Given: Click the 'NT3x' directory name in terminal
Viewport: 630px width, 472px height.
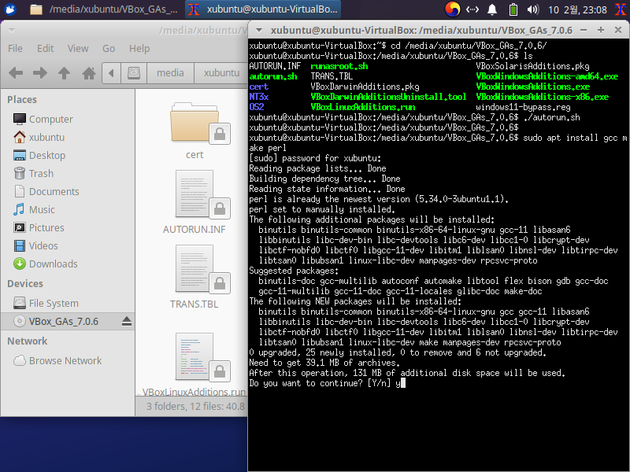Looking at the screenshot, I should pyautogui.click(x=259, y=97).
